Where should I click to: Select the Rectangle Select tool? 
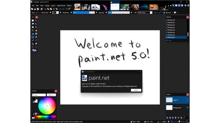coord(33,20)
